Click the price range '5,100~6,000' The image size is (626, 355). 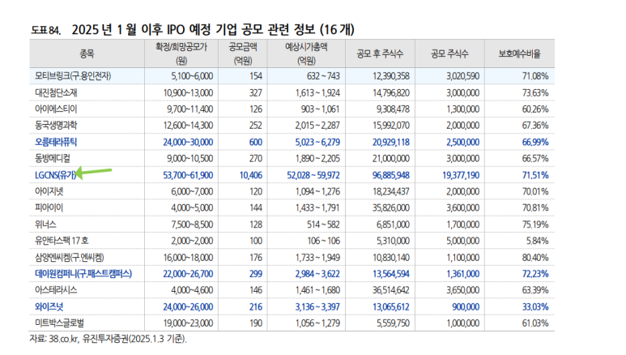click(192, 76)
